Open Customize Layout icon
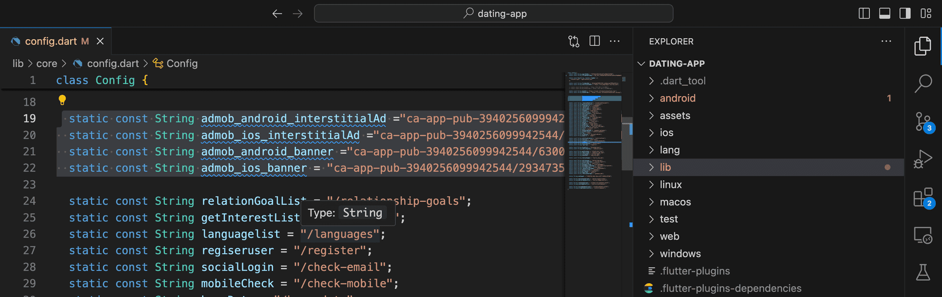This screenshot has width=942, height=297. click(926, 13)
